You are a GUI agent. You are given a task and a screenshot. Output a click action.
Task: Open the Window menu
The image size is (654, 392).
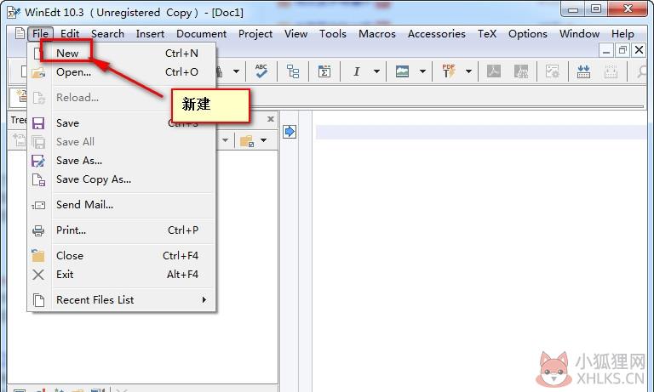point(579,34)
